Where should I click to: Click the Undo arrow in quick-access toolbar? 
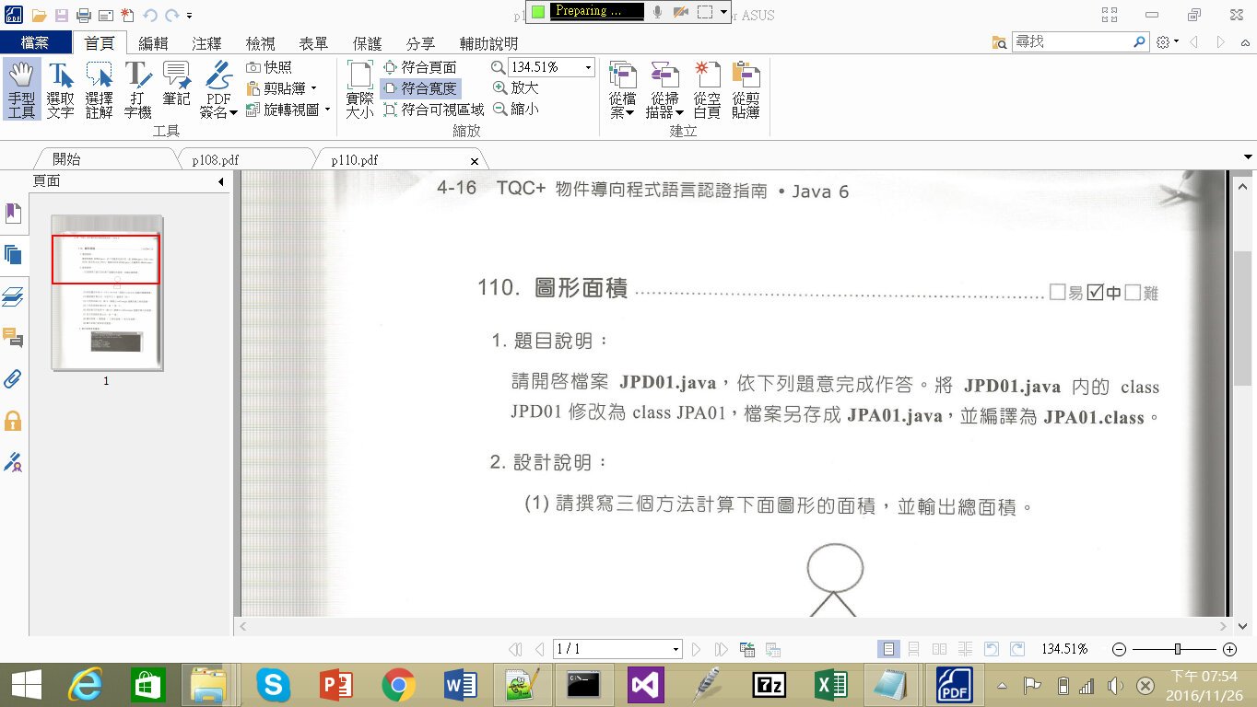(x=150, y=16)
